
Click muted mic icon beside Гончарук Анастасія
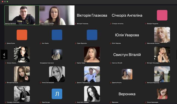tap(5, 102)
